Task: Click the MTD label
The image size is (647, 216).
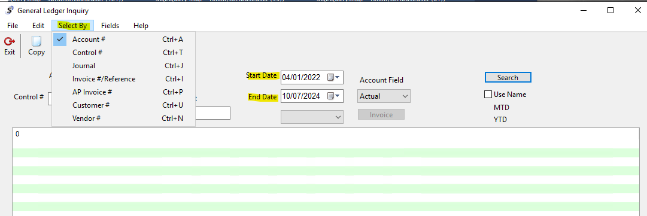Action: click(x=502, y=108)
